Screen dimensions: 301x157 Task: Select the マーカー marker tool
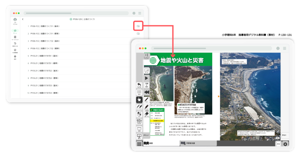pos(146,107)
